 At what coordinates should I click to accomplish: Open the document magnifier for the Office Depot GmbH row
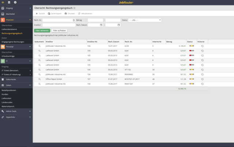pos(39,79)
